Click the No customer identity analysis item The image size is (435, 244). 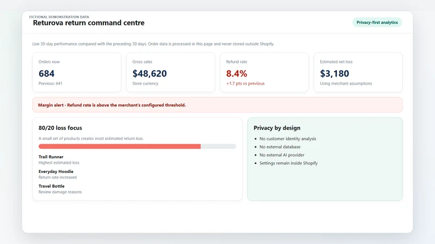click(288, 139)
